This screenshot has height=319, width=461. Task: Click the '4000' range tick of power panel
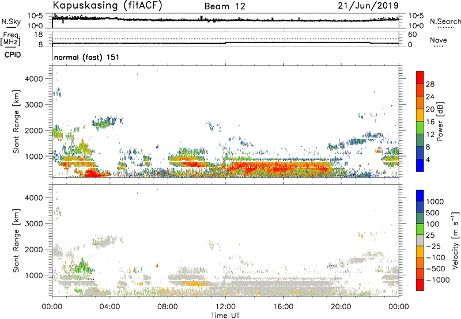33,79
